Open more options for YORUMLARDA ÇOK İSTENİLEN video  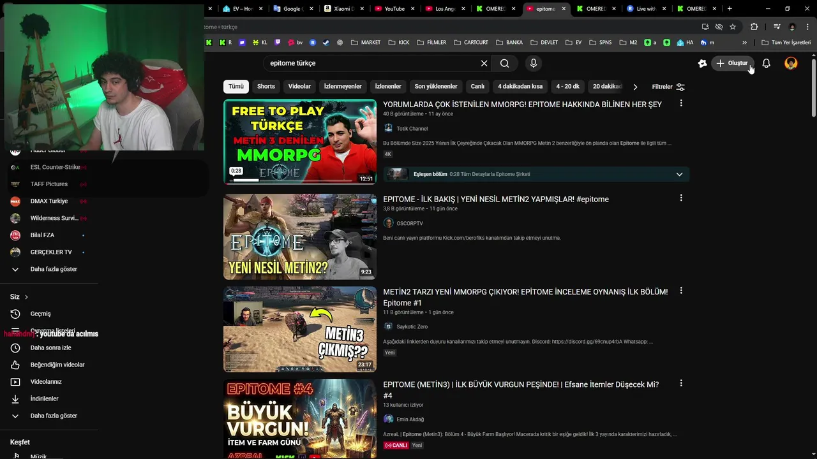tap(681, 103)
